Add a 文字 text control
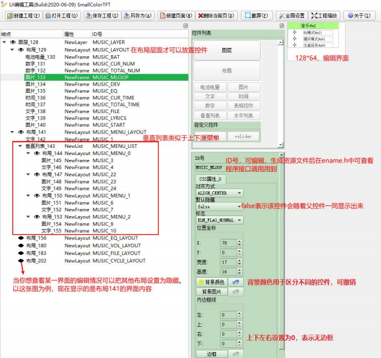This screenshot has width=381, height=358. pos(210,96)
